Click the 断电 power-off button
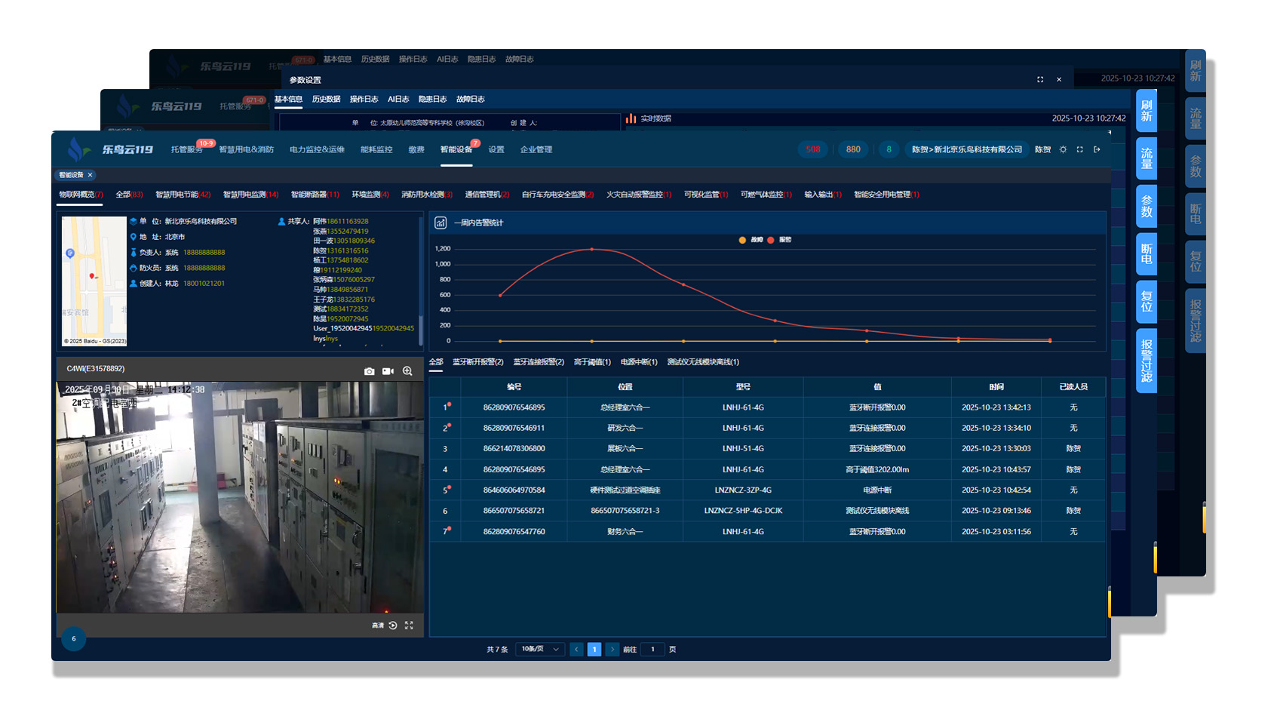 1146,254
